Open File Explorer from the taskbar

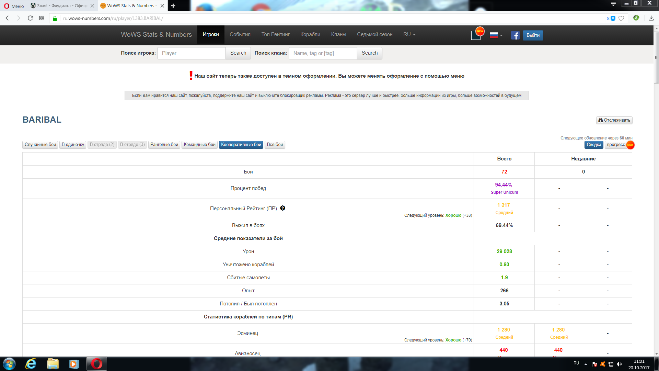coord(53,364)
